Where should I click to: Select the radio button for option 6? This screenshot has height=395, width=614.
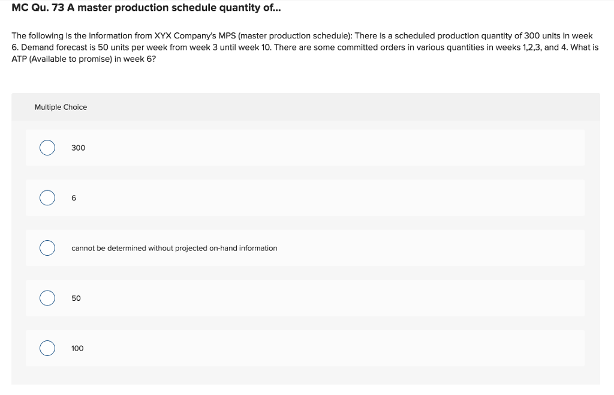click(47, 197)
